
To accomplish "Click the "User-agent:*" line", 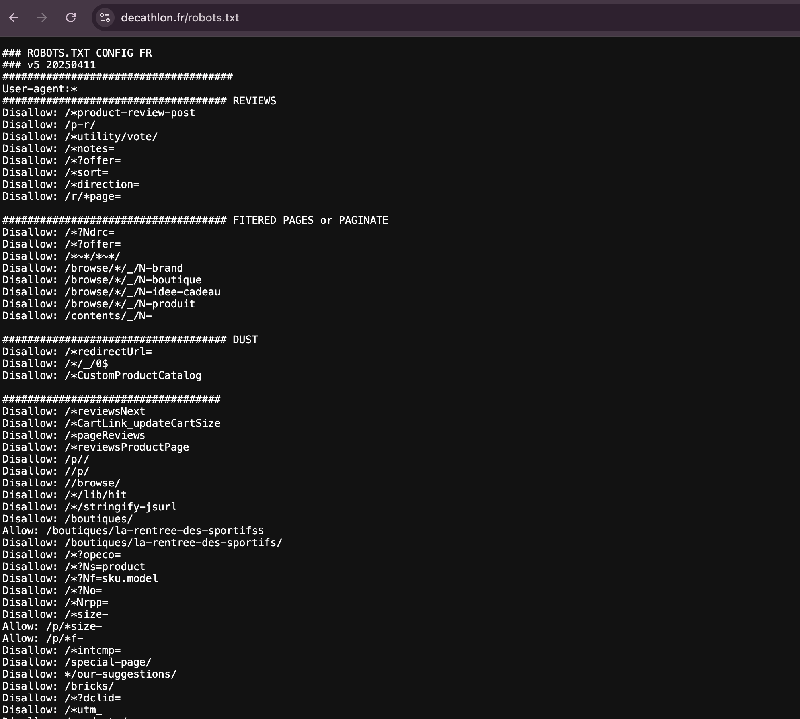I will point(40,89).
